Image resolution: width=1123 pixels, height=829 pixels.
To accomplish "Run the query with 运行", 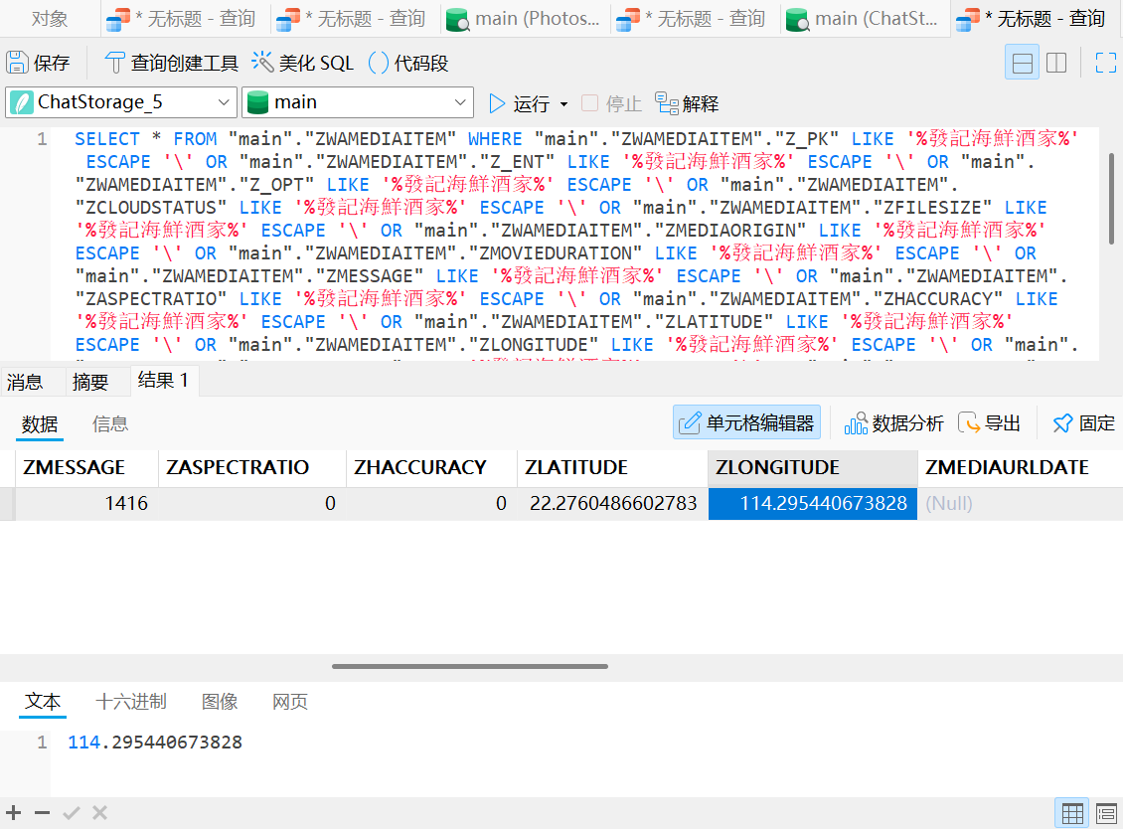I will [519, 104].
